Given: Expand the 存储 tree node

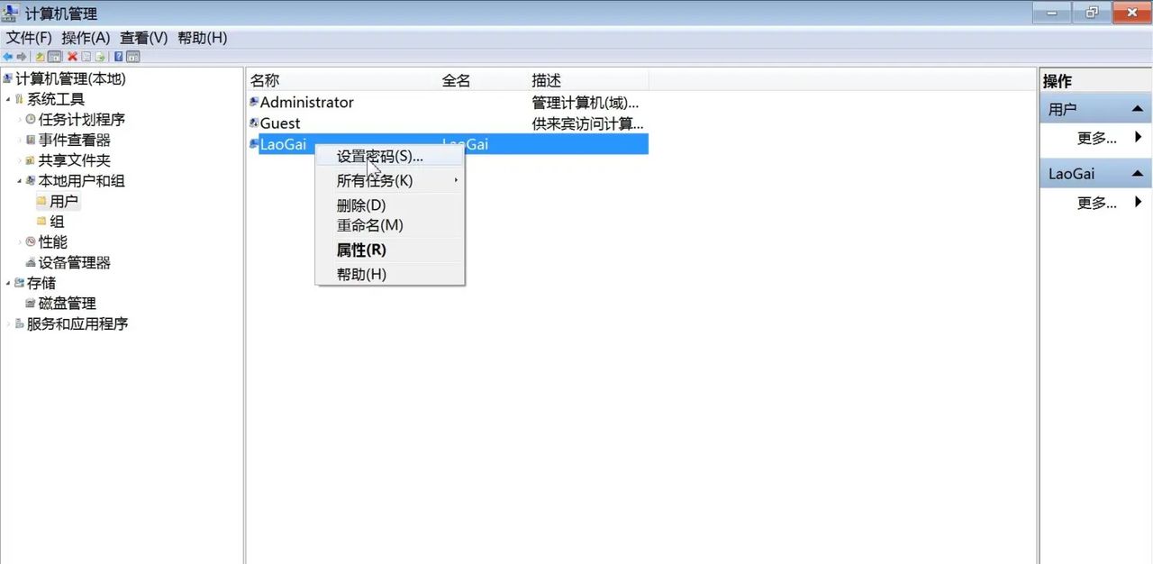Looking at the screenshot, I should pos(9,283).
